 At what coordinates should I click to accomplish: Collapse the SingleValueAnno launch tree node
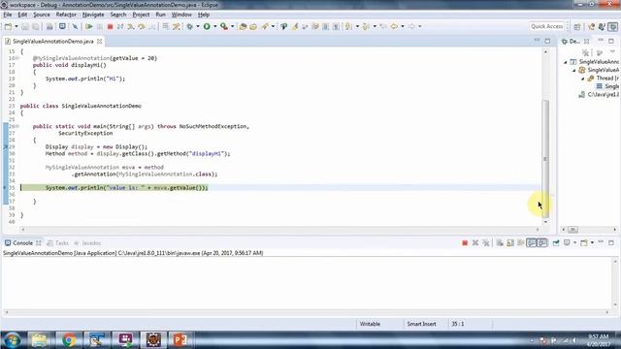point(566,62)
